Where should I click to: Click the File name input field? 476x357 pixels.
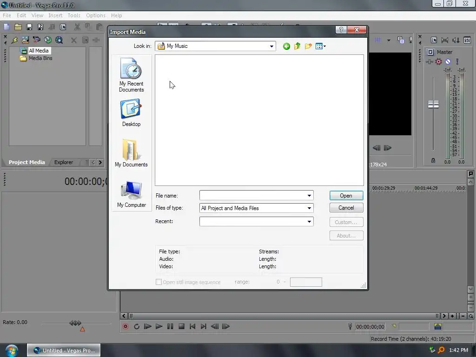pyautogui.click(x=252, y=196)
